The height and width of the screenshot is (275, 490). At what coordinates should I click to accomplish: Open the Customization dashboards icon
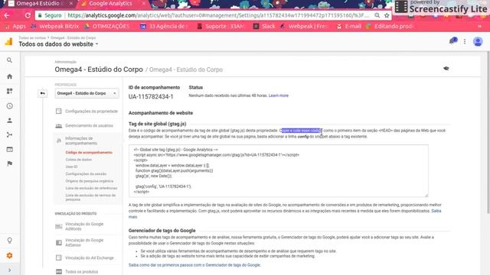pos(9,91)
